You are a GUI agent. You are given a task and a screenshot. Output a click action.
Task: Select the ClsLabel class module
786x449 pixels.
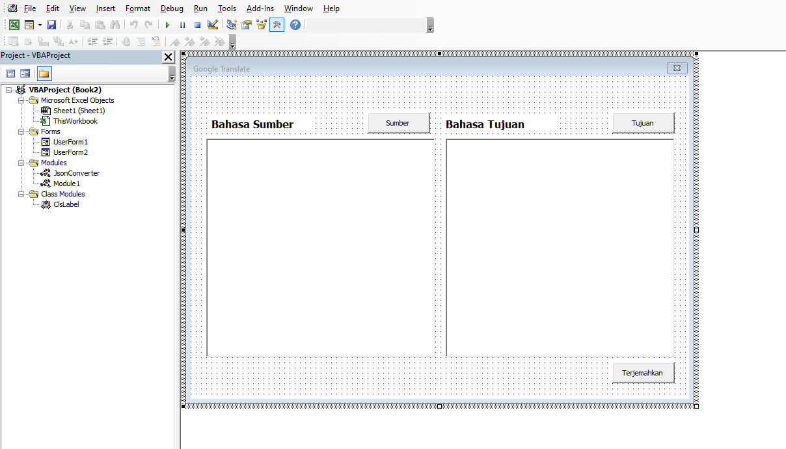[65, 204]
